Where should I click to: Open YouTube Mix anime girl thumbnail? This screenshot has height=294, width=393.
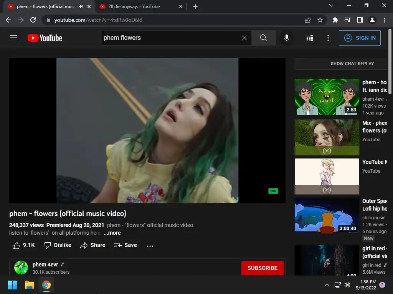pos(327,176)
